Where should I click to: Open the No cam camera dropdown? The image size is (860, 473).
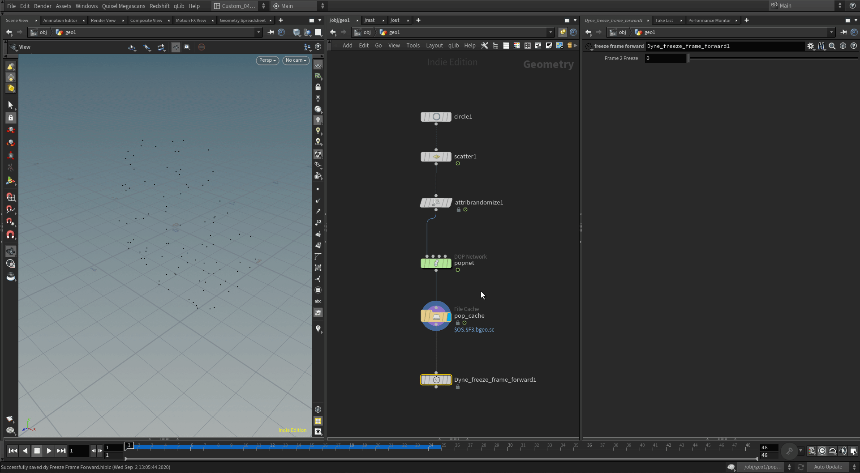click(296, 60)
